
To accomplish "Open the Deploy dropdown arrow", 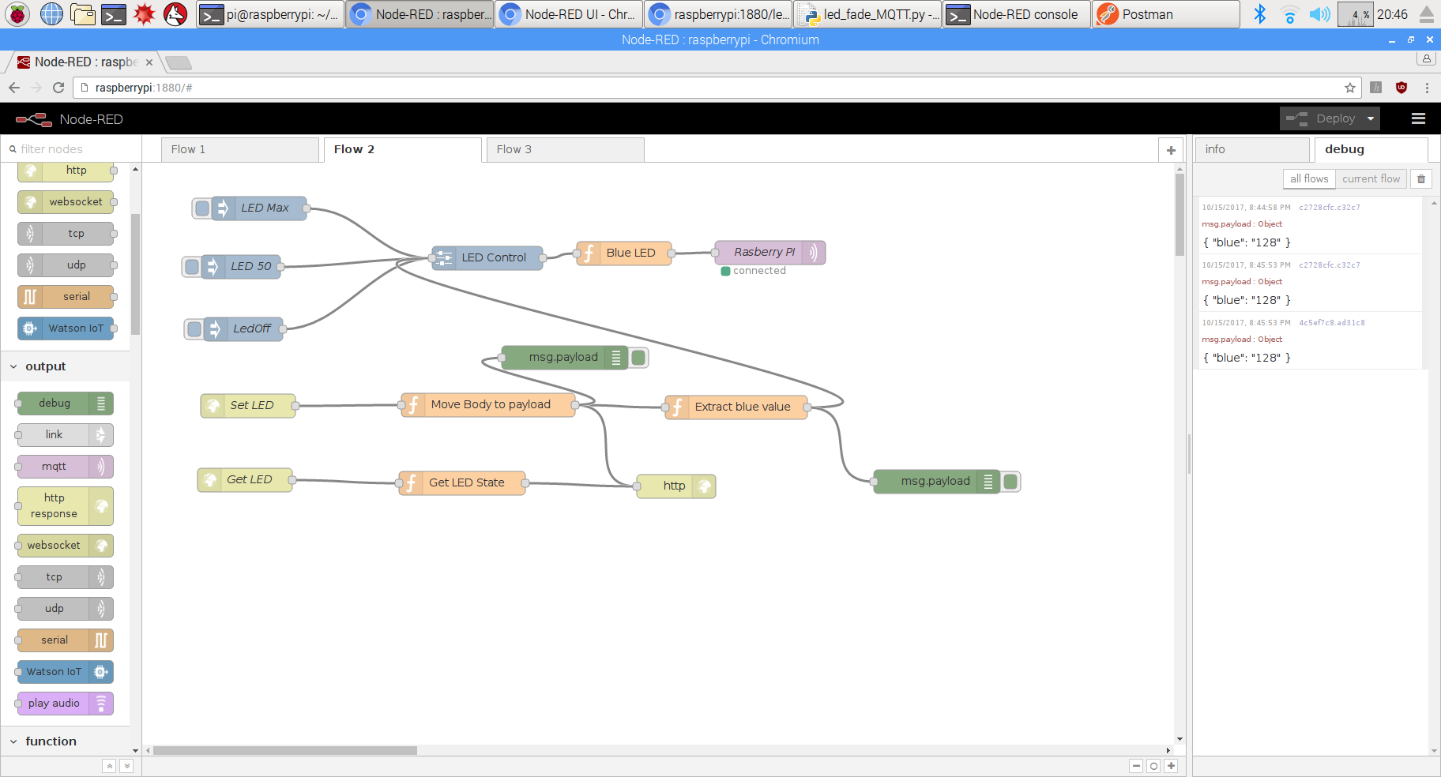I will click(x=1371, y=118).
